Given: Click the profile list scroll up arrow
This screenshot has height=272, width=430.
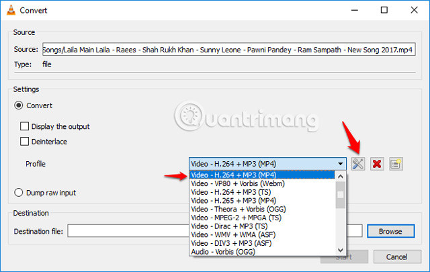Looking at the screenshot, I should coord(341,177).
